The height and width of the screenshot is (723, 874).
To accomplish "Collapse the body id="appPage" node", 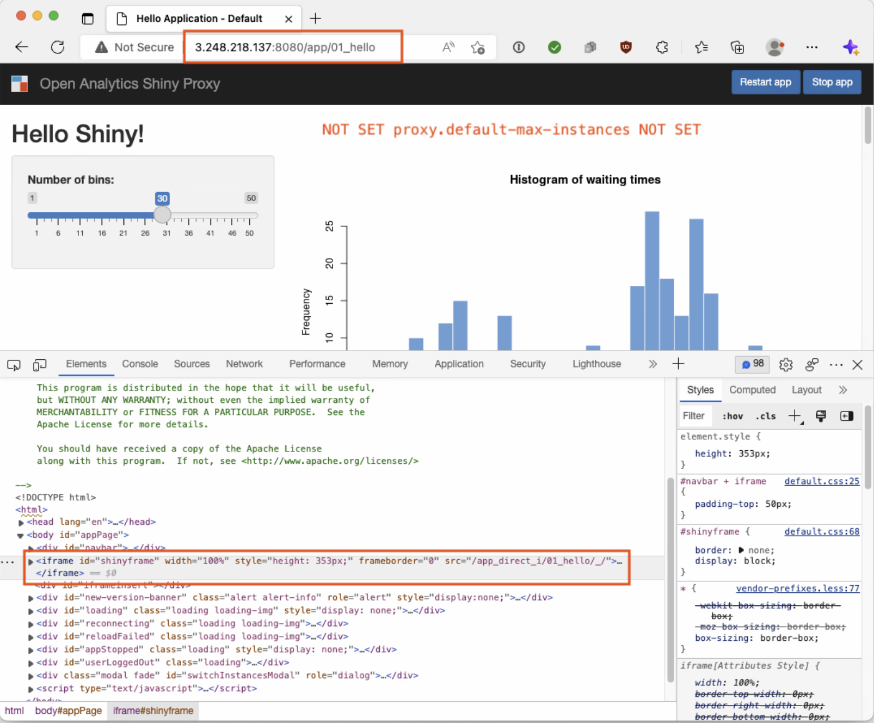I will click(x=21, y=535).
